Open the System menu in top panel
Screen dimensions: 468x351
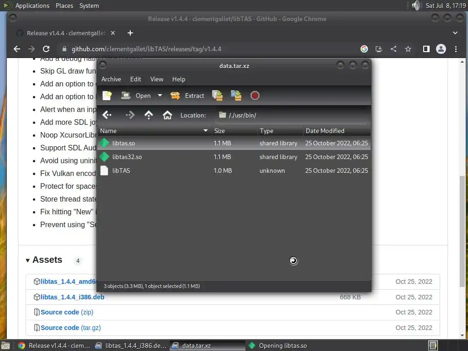(89, 5)
